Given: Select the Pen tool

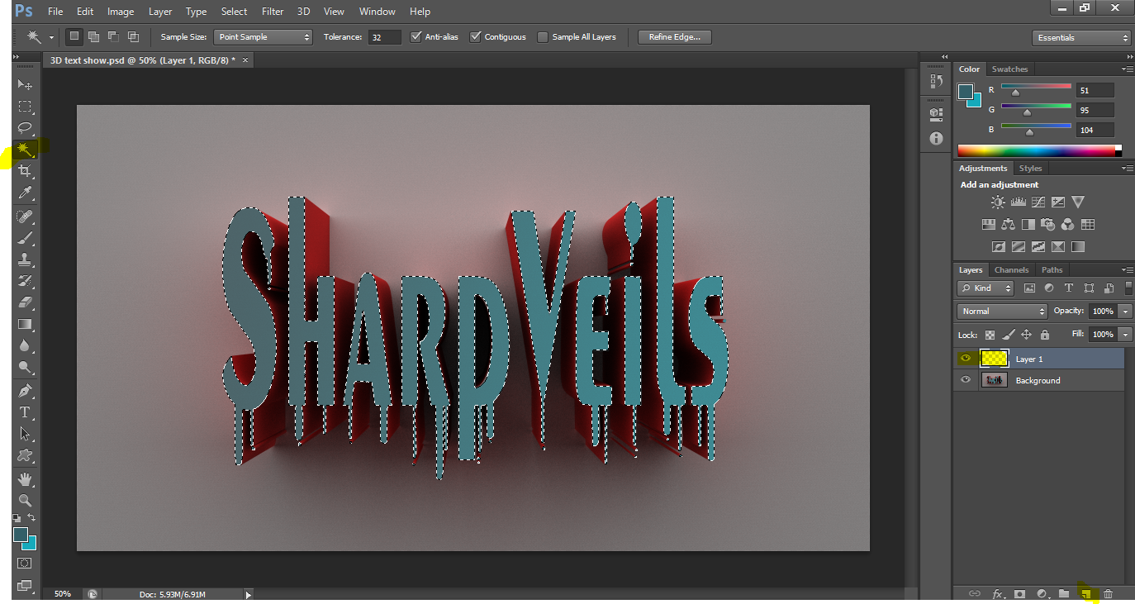Looking at the screenshot, I should 25,391.
